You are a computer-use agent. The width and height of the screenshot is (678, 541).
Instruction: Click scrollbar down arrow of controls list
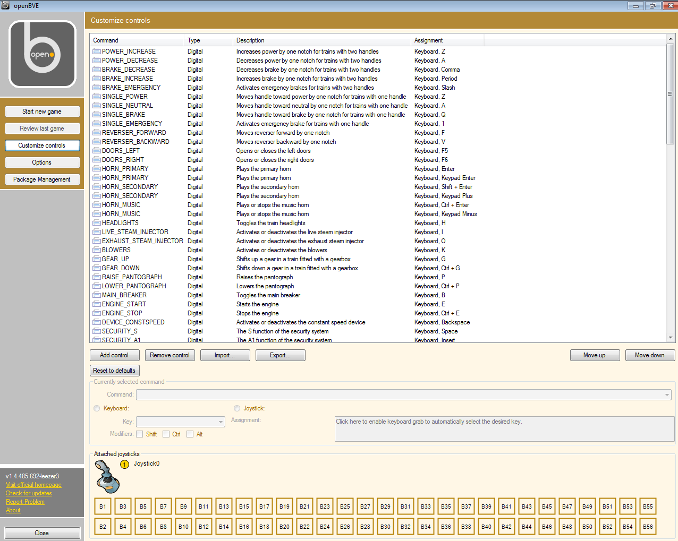coord(671,338)
